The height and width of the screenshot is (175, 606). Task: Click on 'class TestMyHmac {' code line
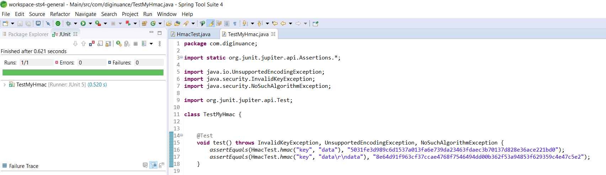[x=213, y=114]
